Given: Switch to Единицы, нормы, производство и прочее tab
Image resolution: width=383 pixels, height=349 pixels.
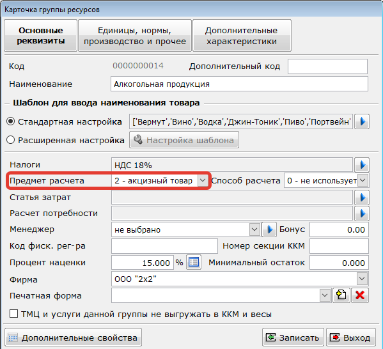Looking at the screenshot, I should [x=135, y=36].
